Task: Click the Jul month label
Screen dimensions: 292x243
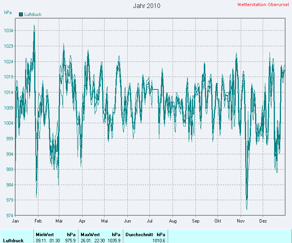Action: point(149,221)
